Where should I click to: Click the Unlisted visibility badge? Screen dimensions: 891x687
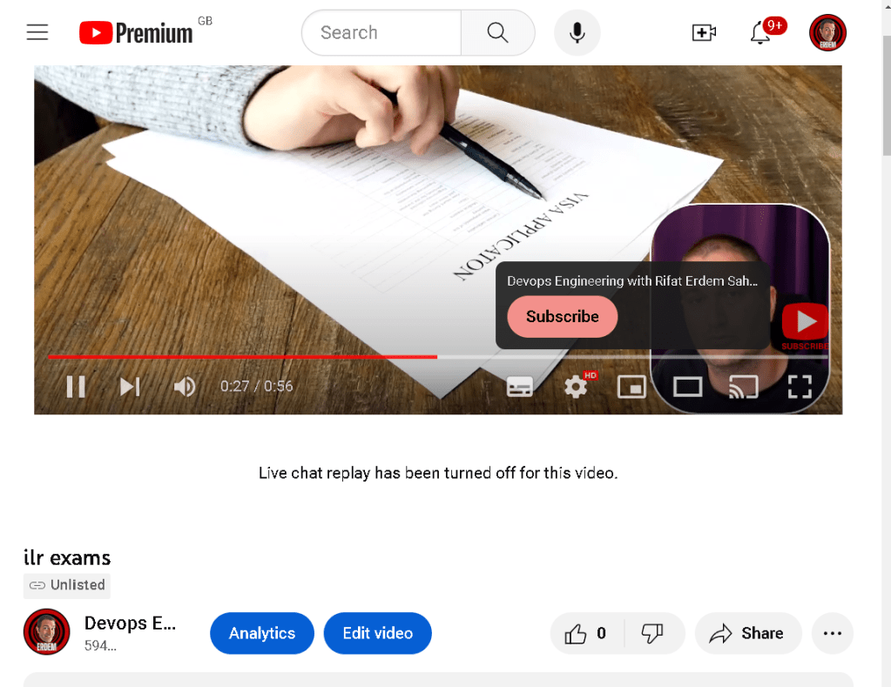[x=67, y=585]
